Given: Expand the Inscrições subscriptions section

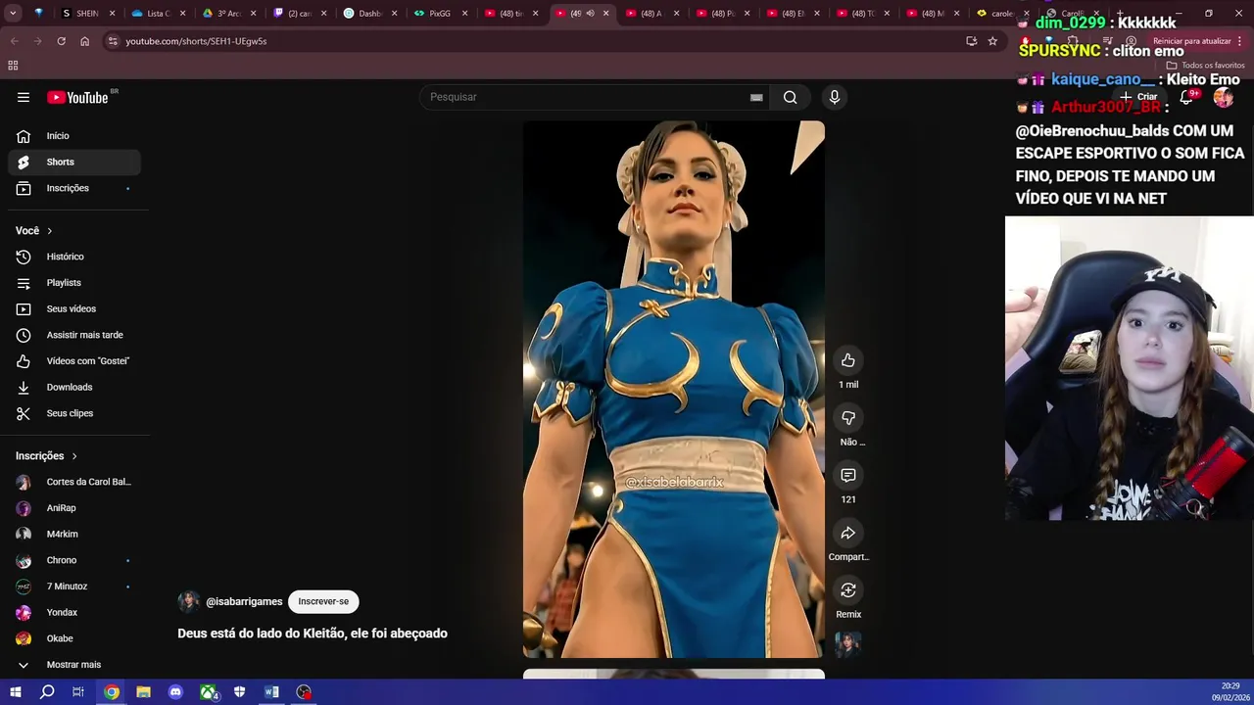Looking at the screenshot, I should 46,456.
